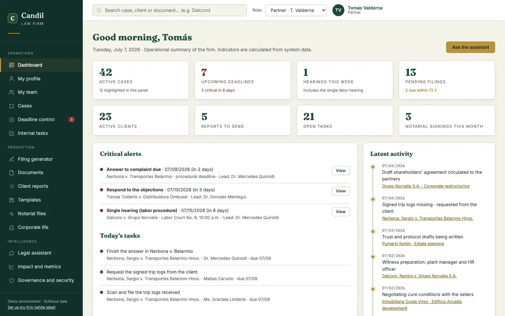Open Nerbona, Sergio v. Transportes Belarmio link
The width and height of the screenshot is (505, 316).
point(427,218)
